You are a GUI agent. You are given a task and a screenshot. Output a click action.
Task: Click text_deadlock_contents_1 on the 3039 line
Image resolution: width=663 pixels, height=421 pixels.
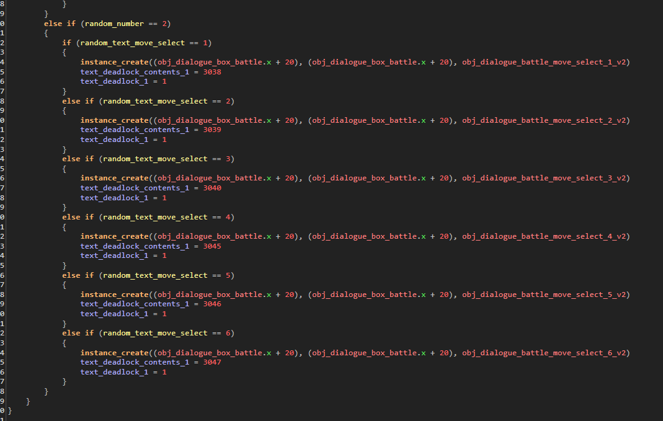(135, 130)
